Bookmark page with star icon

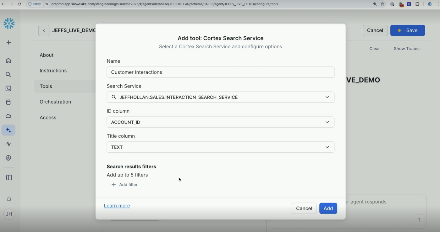[382, 4]
